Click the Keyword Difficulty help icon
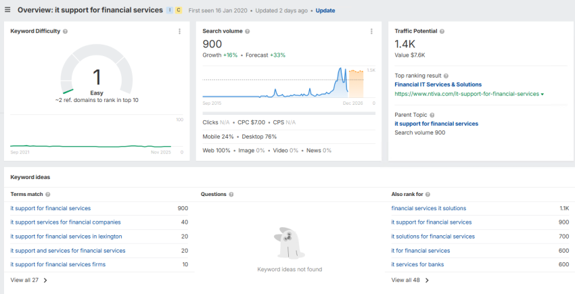The height and width of the screenshot is (294, 575). tap(65, 32)
